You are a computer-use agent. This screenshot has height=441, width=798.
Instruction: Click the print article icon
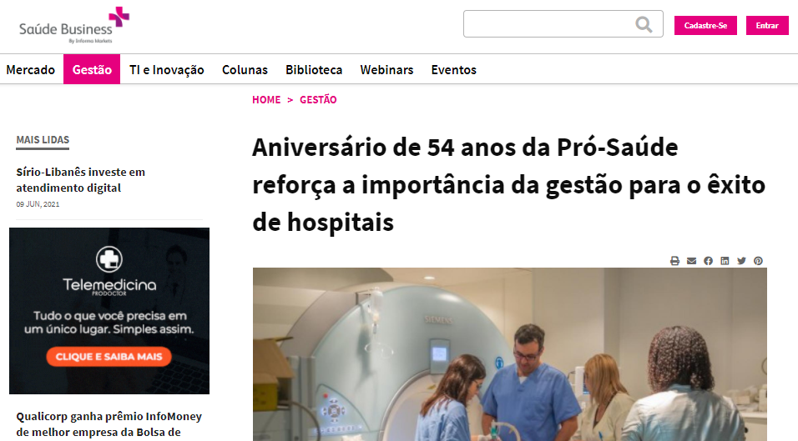[x=674, y=261]
